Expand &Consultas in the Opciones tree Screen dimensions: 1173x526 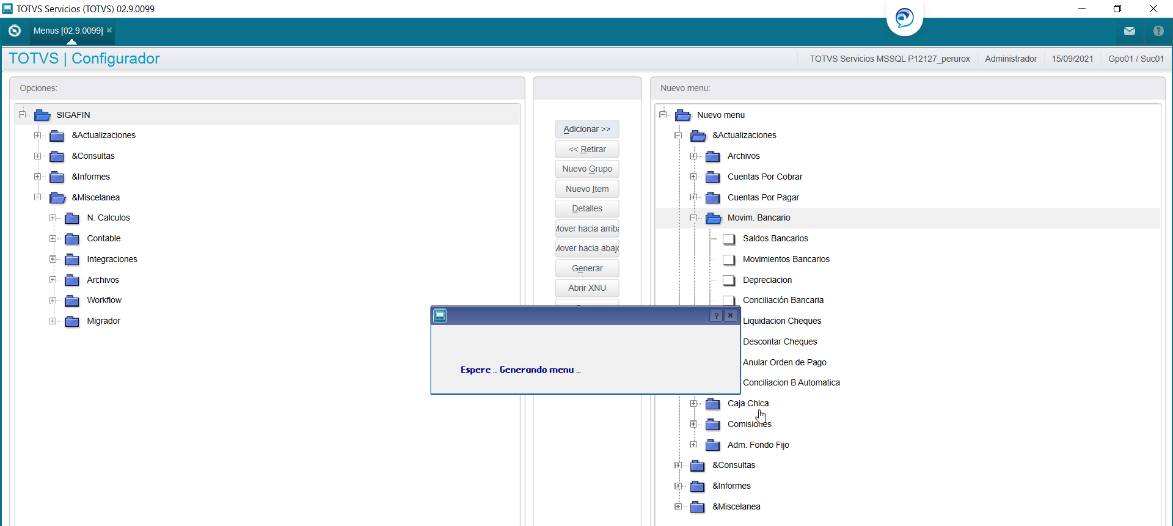(38, 156)
